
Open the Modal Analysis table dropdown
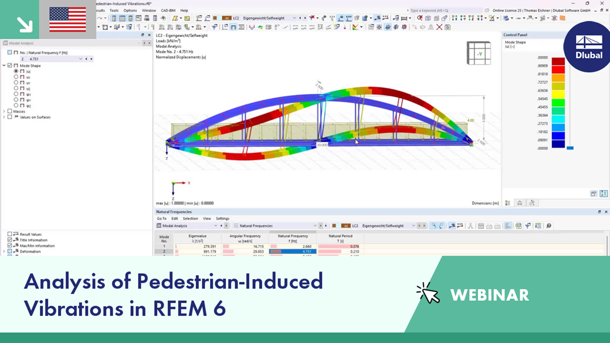[215, 226]
